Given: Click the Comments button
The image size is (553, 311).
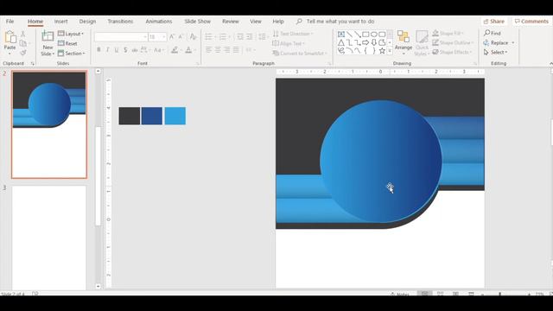Looking at the screenshot, I should pyautogui.click(x=531, y=22).
